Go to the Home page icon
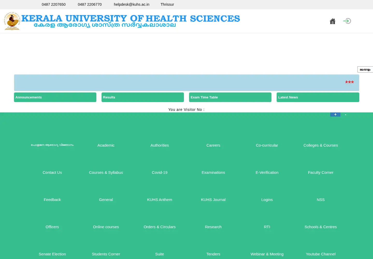Image resolution: width=373 pixels, height=259 pixels. tap(333, 21)
